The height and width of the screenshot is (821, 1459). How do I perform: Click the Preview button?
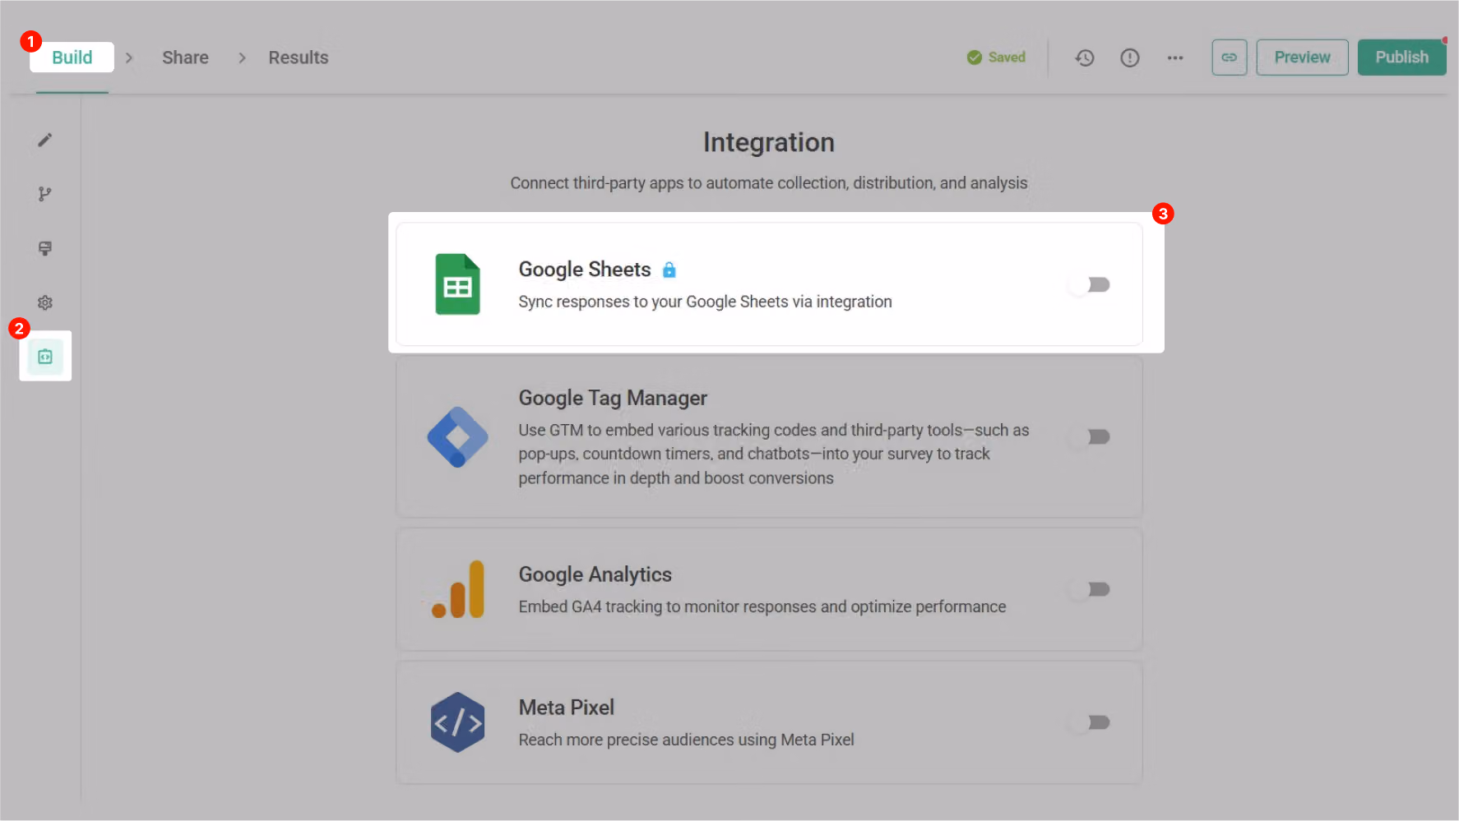[1302, 58]
